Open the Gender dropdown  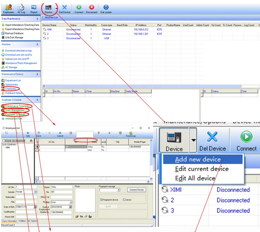click(35, 192)
